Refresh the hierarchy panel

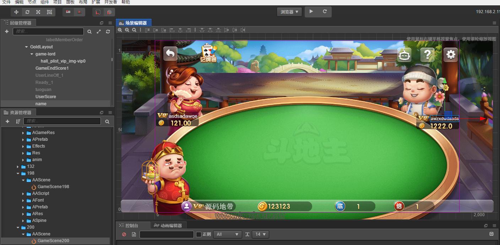[x=108, y=32]
